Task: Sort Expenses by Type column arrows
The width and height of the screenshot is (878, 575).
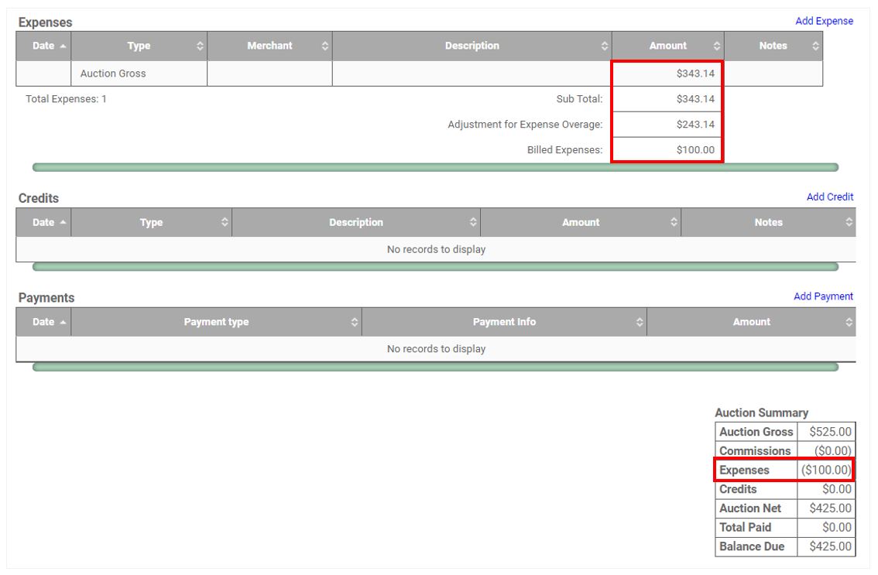Action: [x=200, y=46]
